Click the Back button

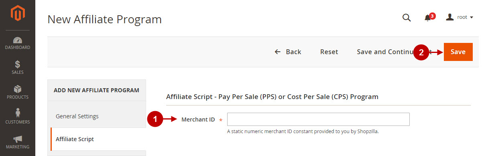pos(288,52)
